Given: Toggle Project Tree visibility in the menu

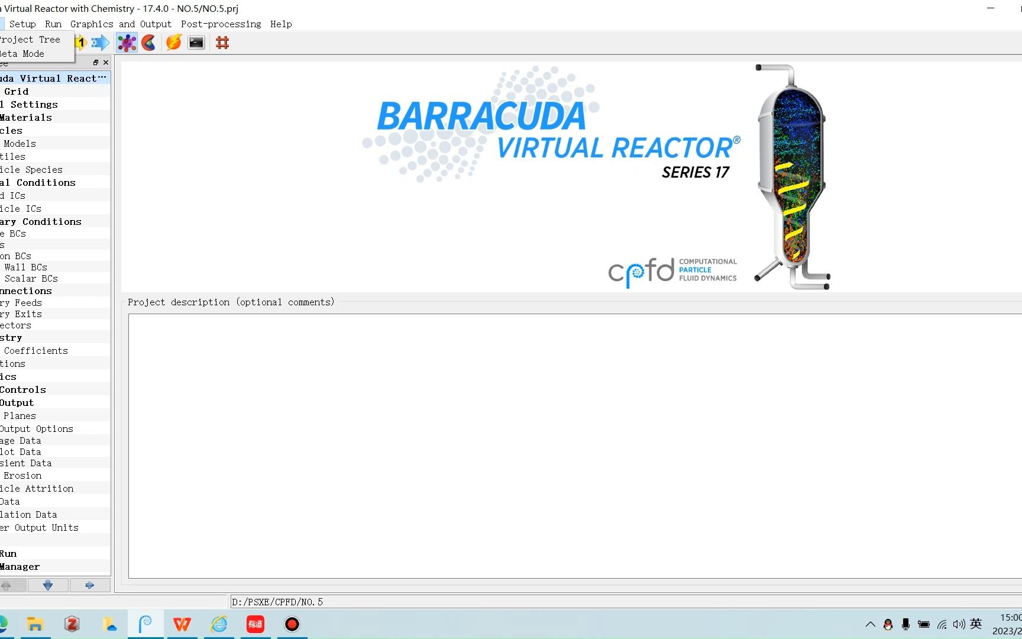Looking at the screenshot, I should [30, 39].
